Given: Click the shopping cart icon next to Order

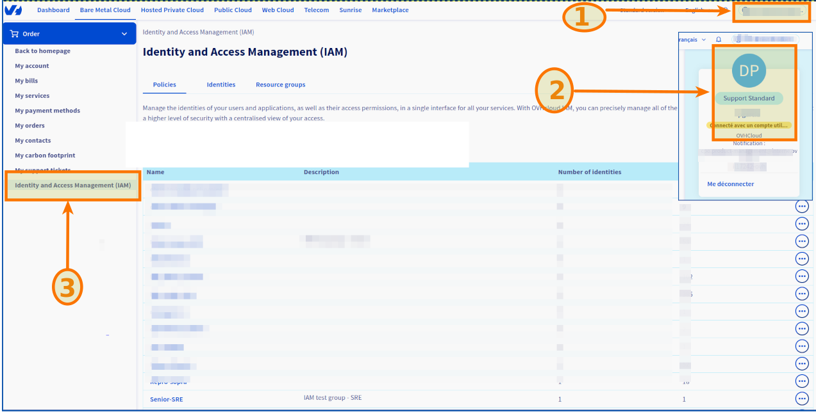Looking at the screenshot, I should click(14, 34).
